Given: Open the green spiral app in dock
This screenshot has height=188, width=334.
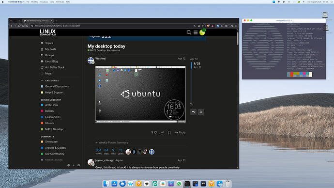Looking at the screenshot, I should coord(155,184).
